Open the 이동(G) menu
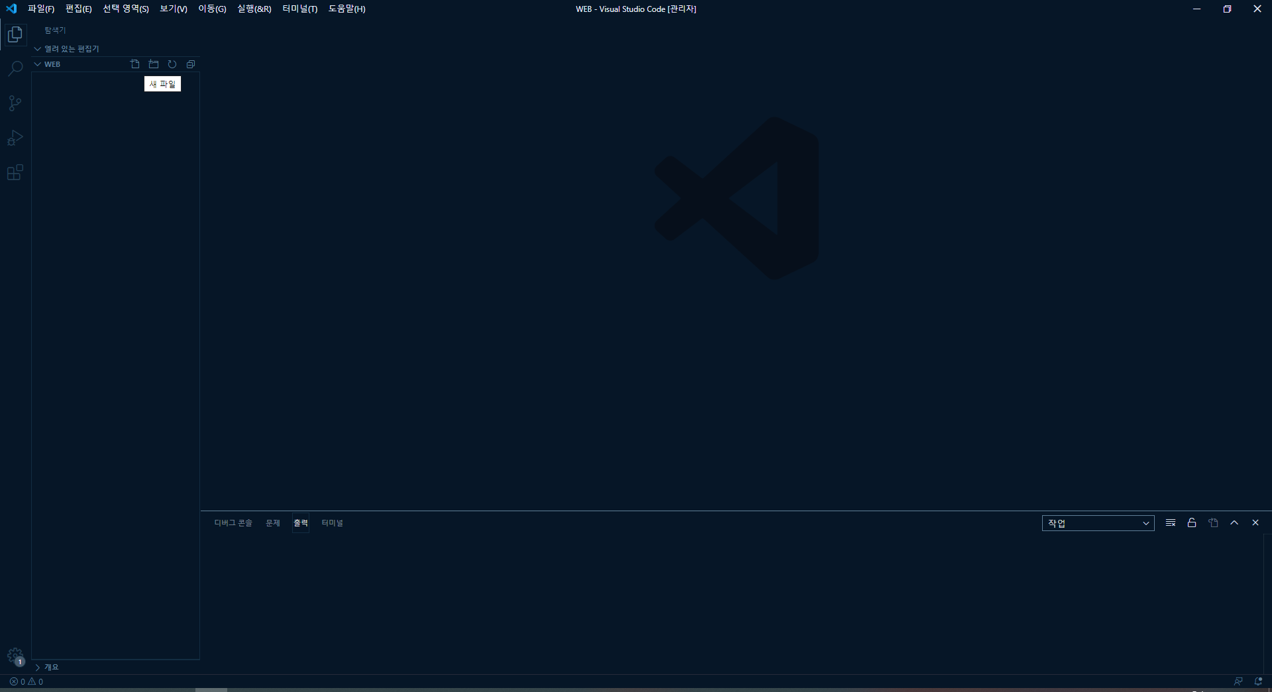The height and width of the screenshot is (692, 1272). click(213, 9)
